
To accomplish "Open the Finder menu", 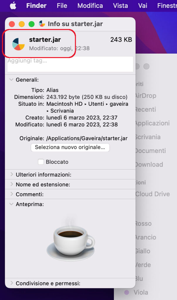I will point(36,6).
